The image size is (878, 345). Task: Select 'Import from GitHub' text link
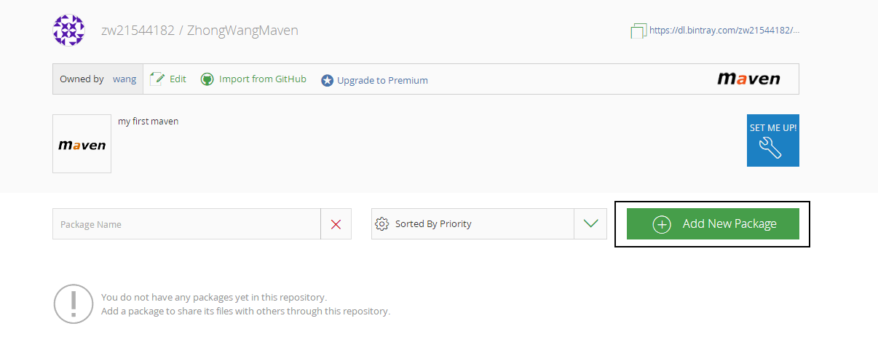click(x=262, y=79)
